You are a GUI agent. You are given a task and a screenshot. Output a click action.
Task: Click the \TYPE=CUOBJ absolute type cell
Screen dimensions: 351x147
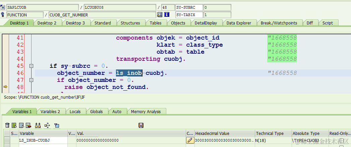pos(310,141)
